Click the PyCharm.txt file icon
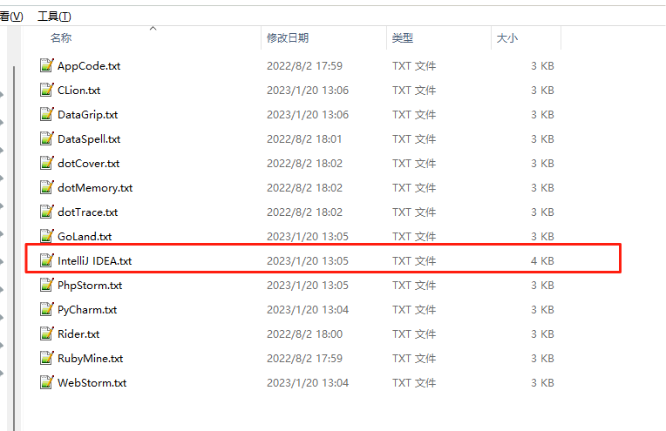Screen dimensions: 666x431 (47, 309)
